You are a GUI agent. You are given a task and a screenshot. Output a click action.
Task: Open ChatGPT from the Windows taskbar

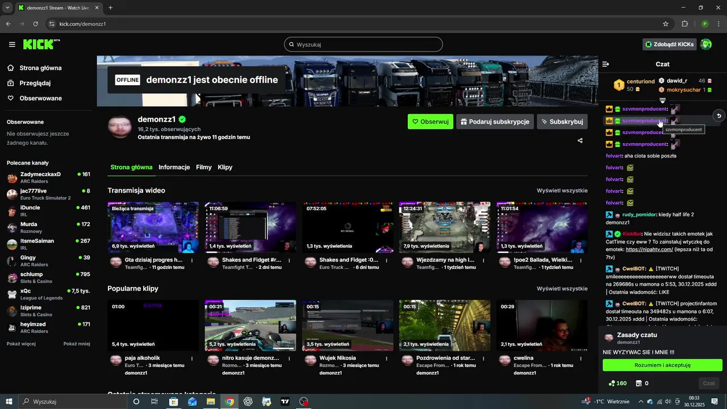click(x=248, y=402)
